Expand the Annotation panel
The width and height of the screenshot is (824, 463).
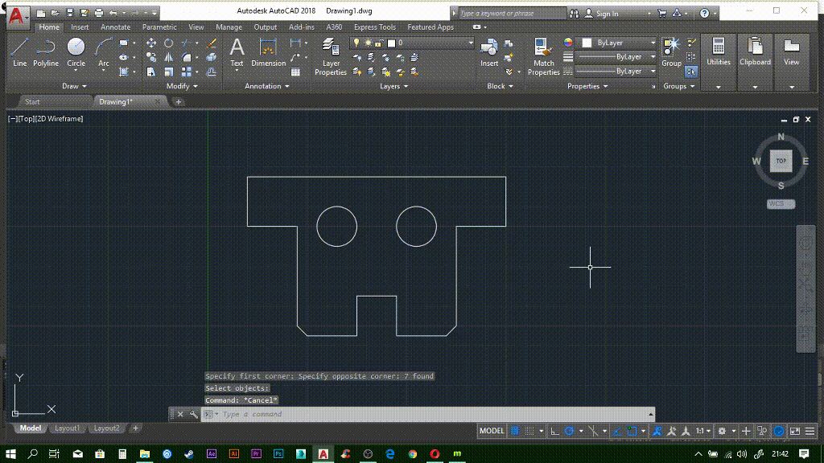267,86
